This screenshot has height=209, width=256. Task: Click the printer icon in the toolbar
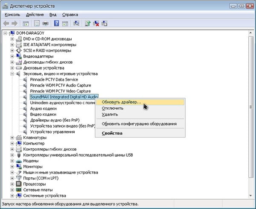tap(45, 23)
